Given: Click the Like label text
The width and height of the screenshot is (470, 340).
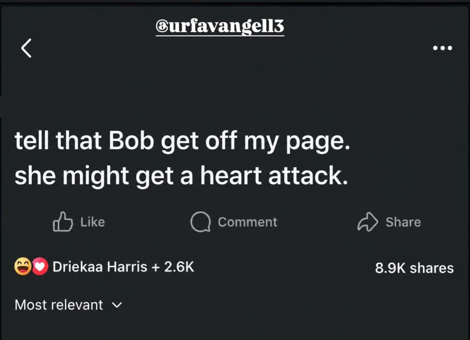Looking at the screenshot, I should tap(93, 222).
